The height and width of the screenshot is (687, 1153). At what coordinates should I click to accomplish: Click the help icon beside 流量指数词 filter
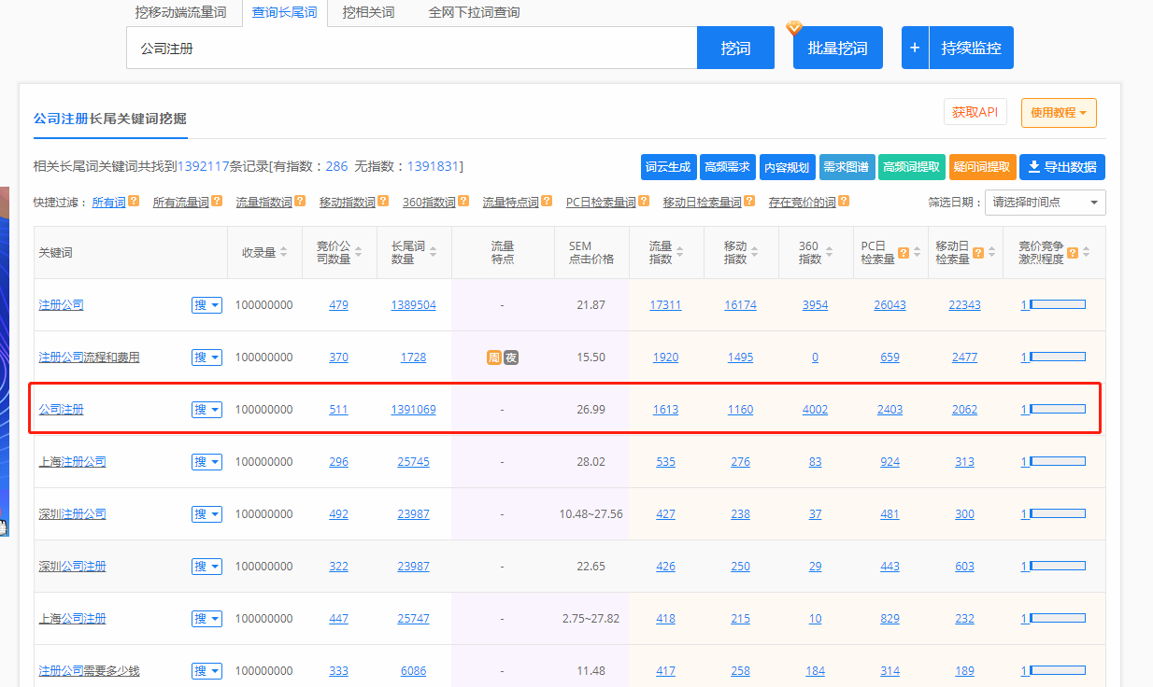[x=300, y=201]
